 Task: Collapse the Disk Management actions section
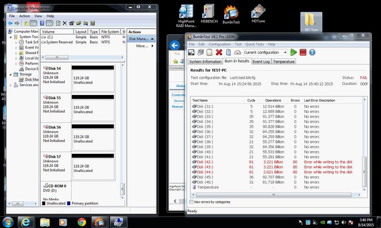coord(152,39)
